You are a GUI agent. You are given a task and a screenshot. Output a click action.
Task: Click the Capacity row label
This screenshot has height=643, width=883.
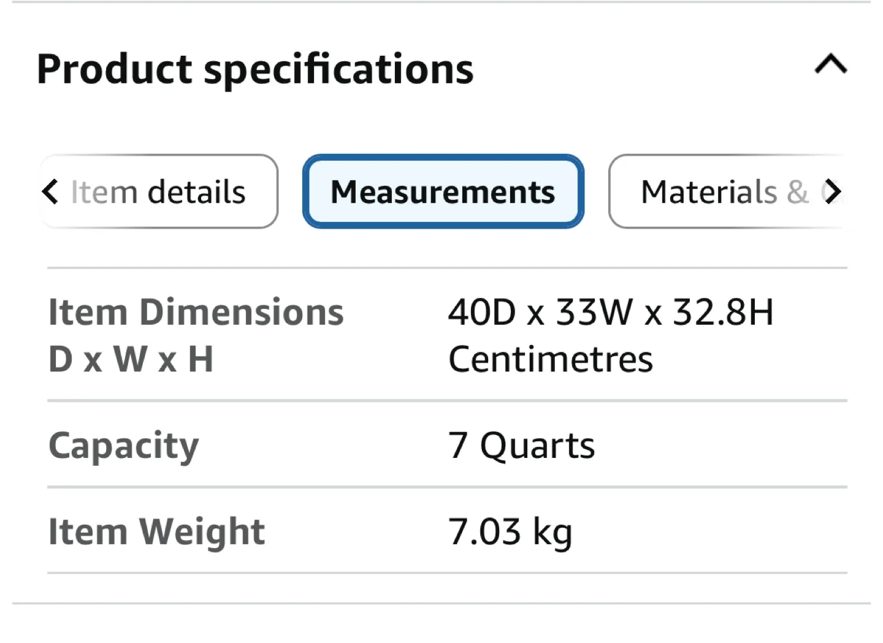point(124,446)
